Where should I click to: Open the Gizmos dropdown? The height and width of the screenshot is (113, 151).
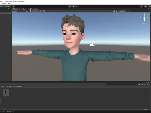[x=123, y=11]
